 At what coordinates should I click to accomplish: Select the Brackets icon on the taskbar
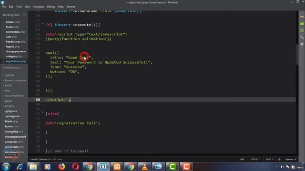[103, 167]
